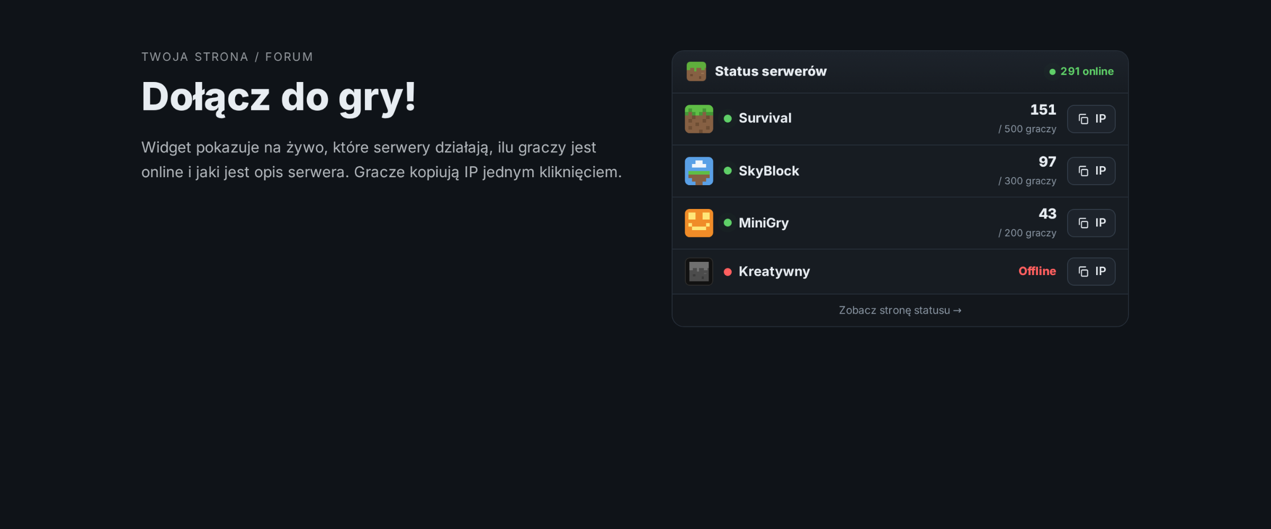Image resolution: width=1271 pixels, height=529 pixels.
Task: Click the green status dot next to Survival
Action: 728,118
